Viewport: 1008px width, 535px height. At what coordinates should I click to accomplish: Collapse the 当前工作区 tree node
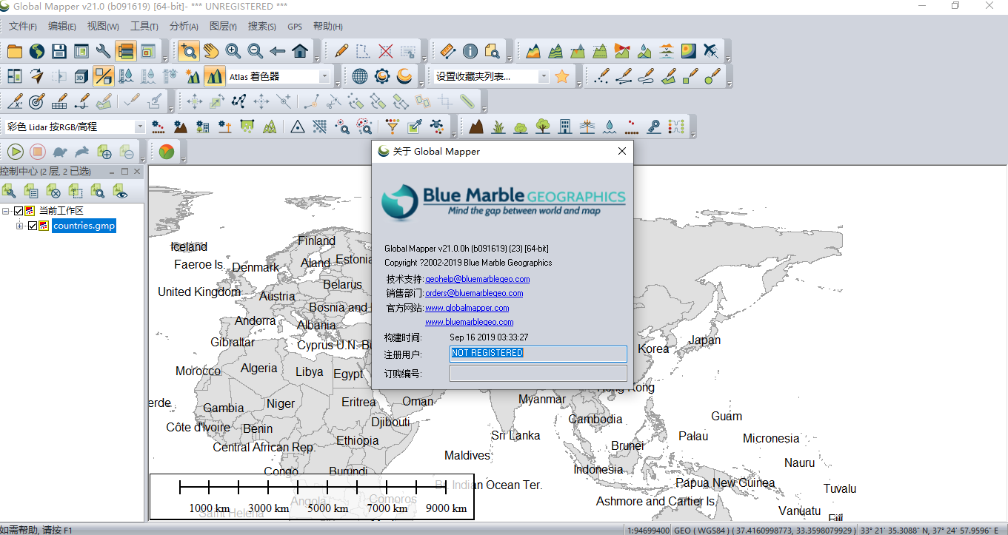coord(6,211)
